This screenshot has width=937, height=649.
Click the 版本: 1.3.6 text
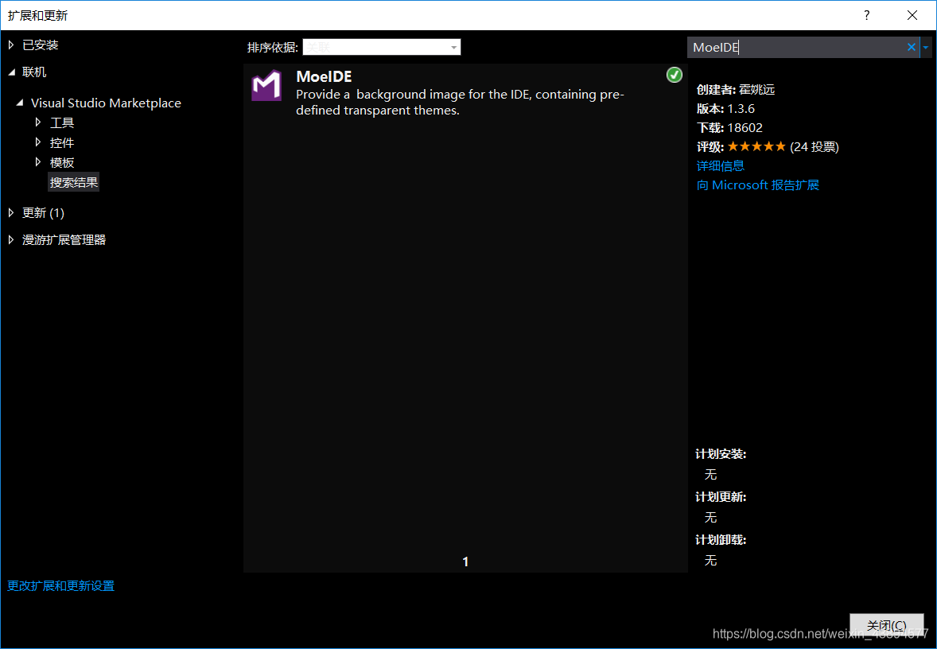coord(725,109)
